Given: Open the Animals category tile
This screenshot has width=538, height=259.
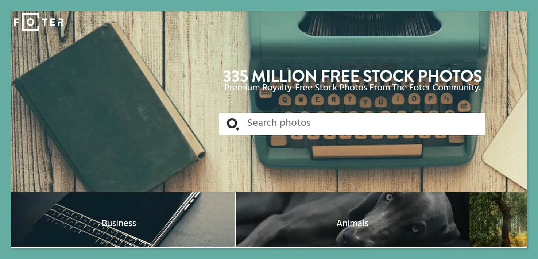Looking at the screenshot, I should coord(352,220).
